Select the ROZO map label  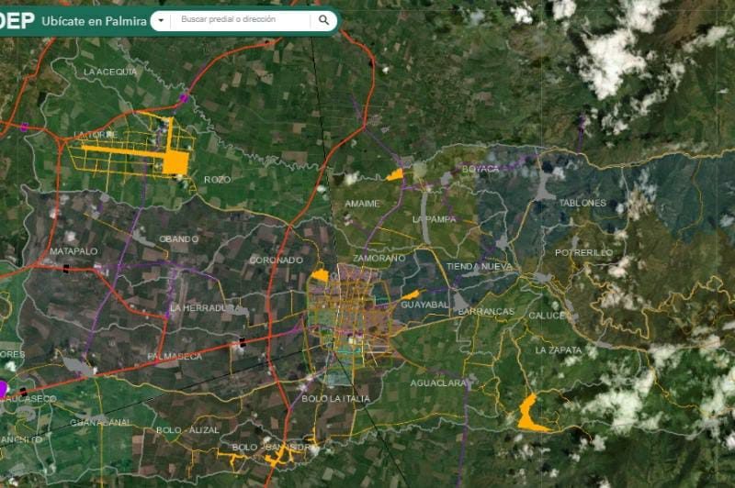pos(217,180)
